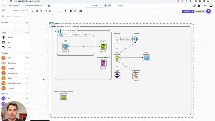The width and height of the screenshot is (215, 121).
Task: Focus the Search TF resources field
Action: [15, 16]
